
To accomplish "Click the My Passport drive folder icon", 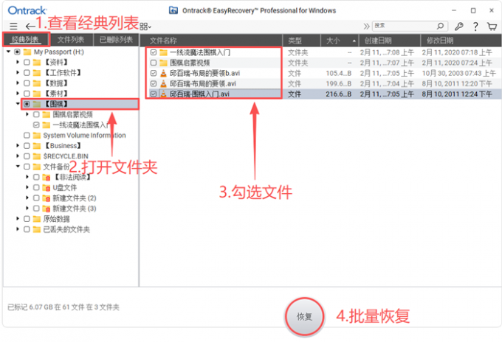I will [x=27, y=52].
